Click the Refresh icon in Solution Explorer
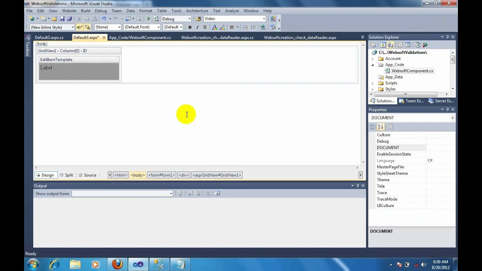Viewport: 482px width, 271px height. coord(383,45)
